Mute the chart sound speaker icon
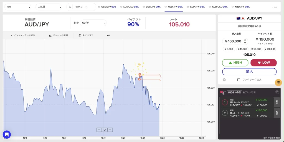 pyautogui.click(x=108, y=35)
